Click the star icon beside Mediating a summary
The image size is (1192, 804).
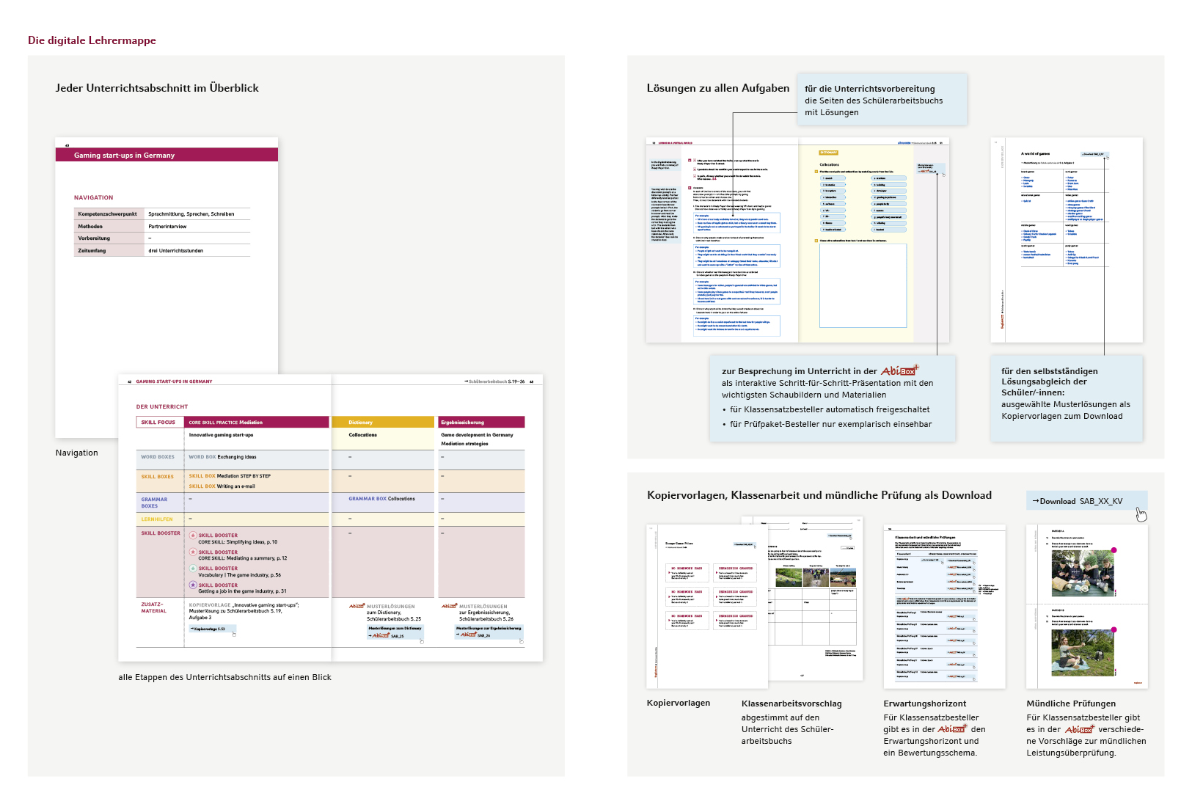click(193, 552)
